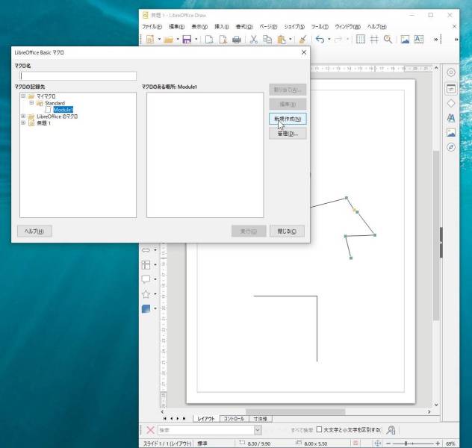472x448 pixels.
Task: Click the Clone formatting brush icon
Action: 302,40
